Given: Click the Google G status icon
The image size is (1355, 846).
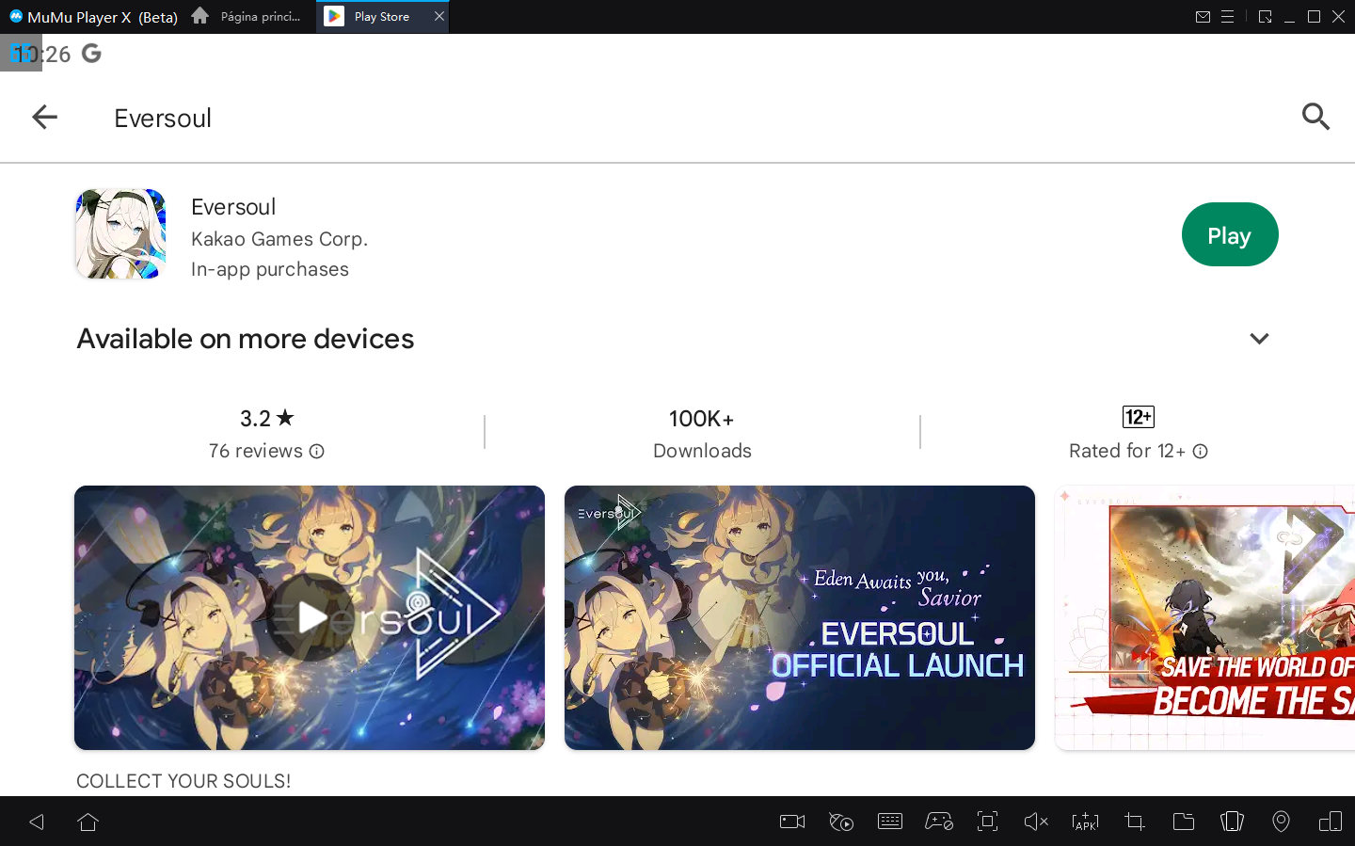Looking at the screenshot, I should [91, 54].
